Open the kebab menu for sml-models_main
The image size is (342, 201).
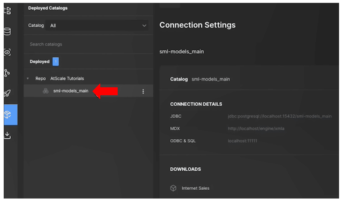point(143,91)
